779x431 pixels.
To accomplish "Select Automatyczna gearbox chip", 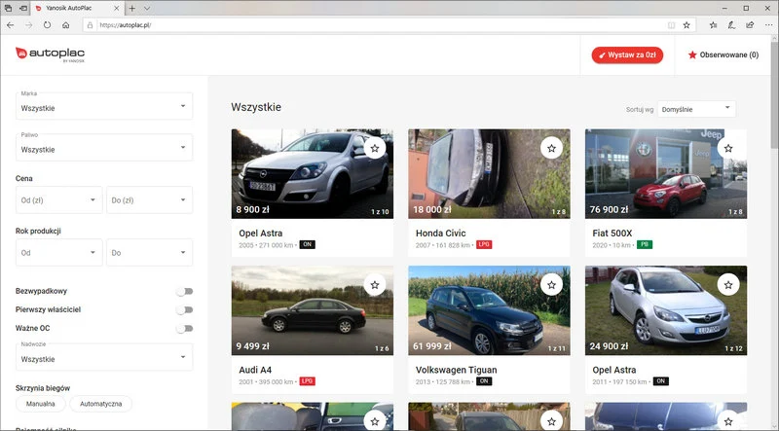I will coord(101,404).
